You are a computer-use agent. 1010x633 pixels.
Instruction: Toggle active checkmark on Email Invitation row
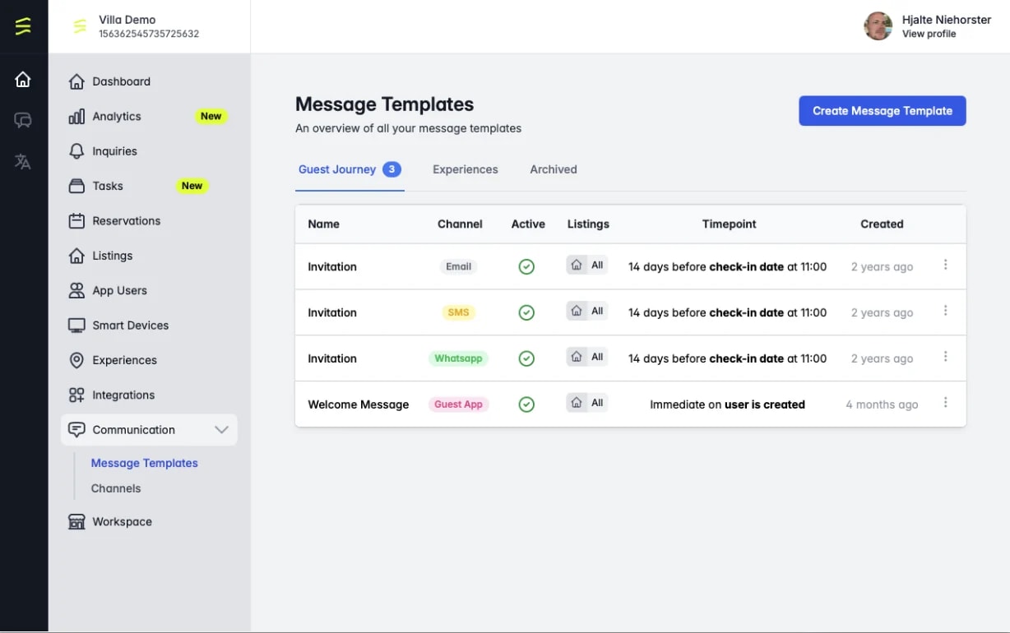526,266
